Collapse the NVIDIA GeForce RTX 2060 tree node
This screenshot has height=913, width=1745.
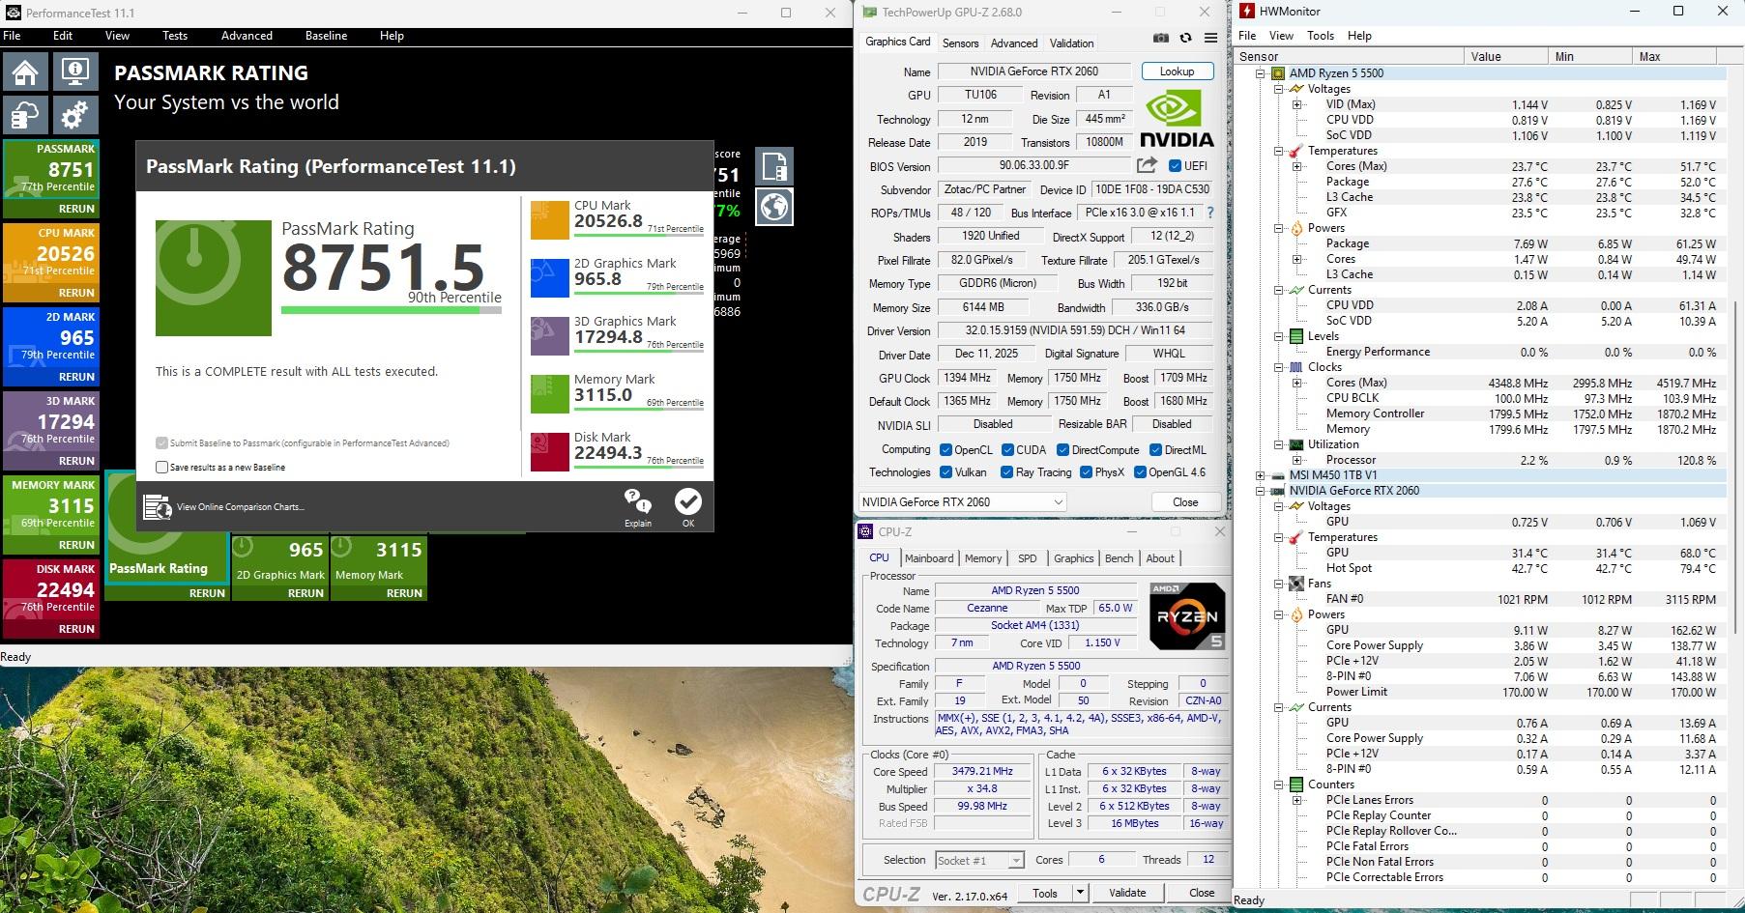(1261, 491)
